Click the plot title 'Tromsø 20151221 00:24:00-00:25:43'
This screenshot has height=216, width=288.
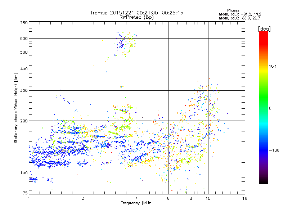136,13
